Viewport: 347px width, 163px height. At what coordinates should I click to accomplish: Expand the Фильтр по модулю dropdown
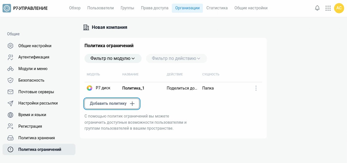pos(113,58)
